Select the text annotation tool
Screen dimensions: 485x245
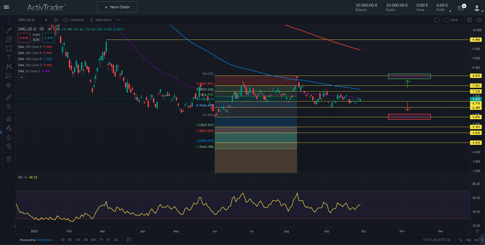[9, 58]
